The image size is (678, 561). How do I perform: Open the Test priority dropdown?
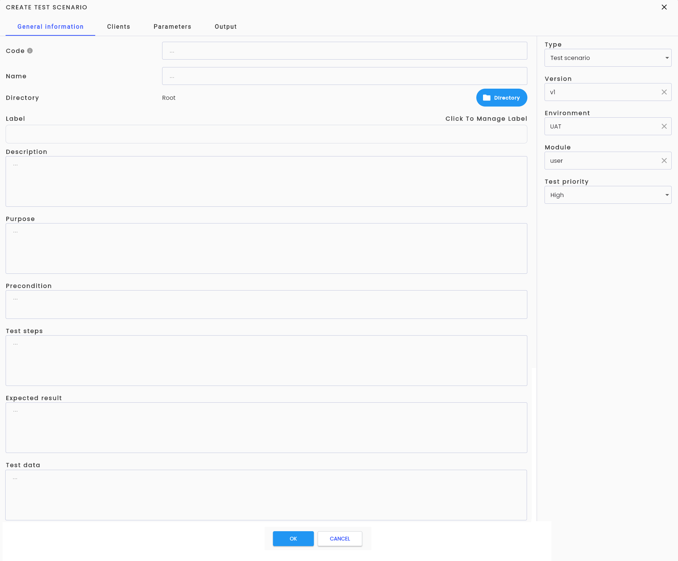pos(608,195)
